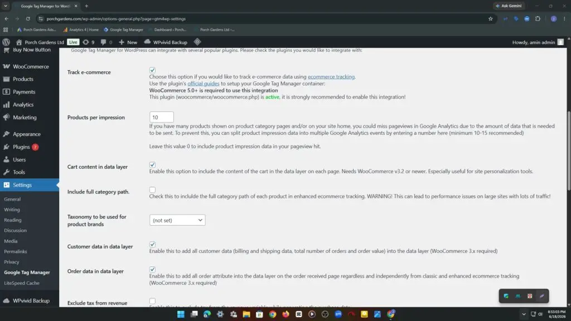Edit Products per impression field

pos(161,117)
